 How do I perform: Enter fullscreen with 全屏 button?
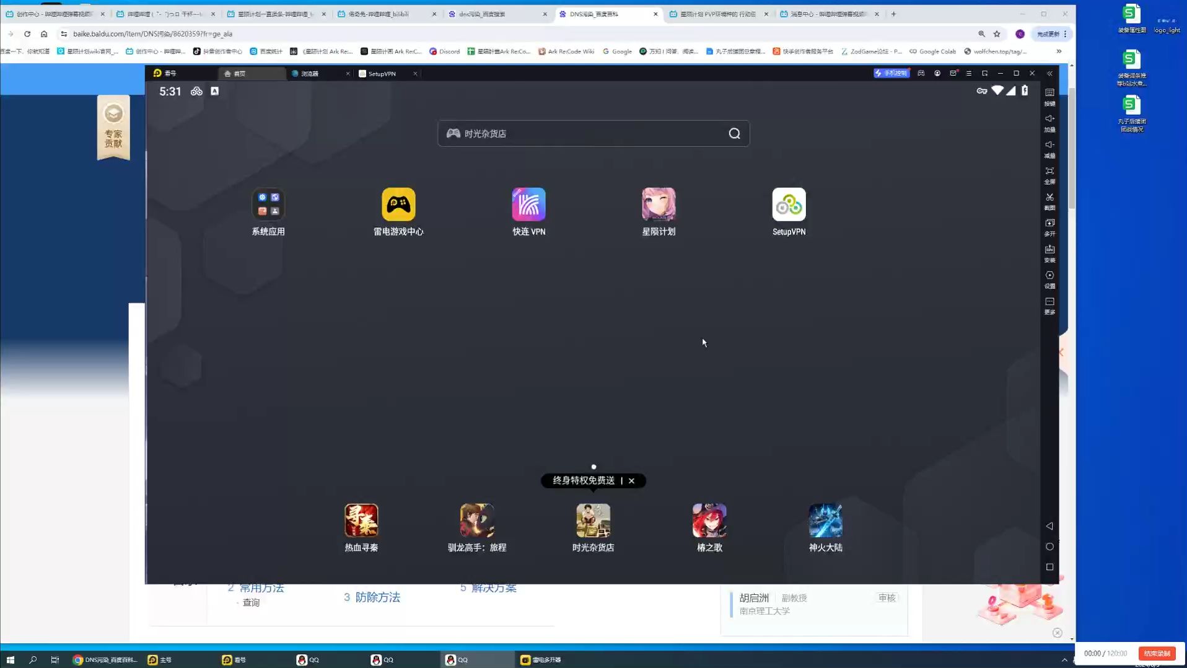[1049, 175]
